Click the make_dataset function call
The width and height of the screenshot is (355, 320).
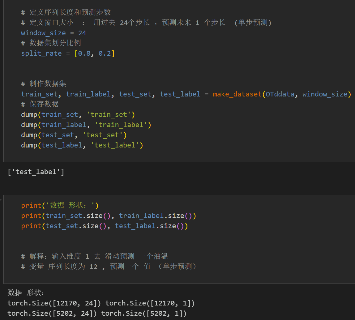tap(237, 94)
